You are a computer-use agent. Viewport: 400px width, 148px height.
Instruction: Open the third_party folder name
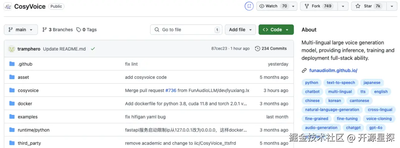[29, 143]
